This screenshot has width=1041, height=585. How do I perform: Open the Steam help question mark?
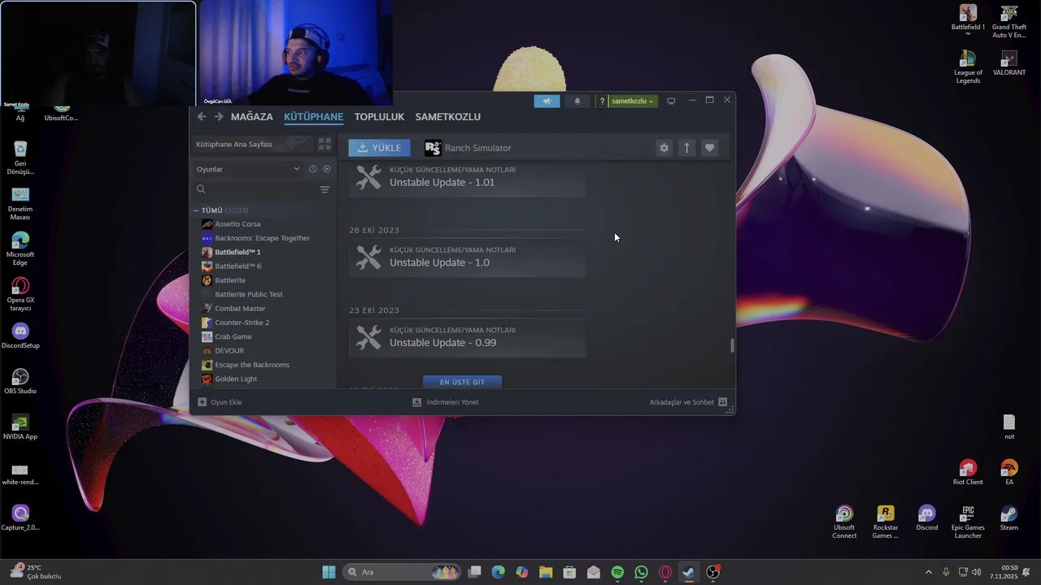pos(602,101)
